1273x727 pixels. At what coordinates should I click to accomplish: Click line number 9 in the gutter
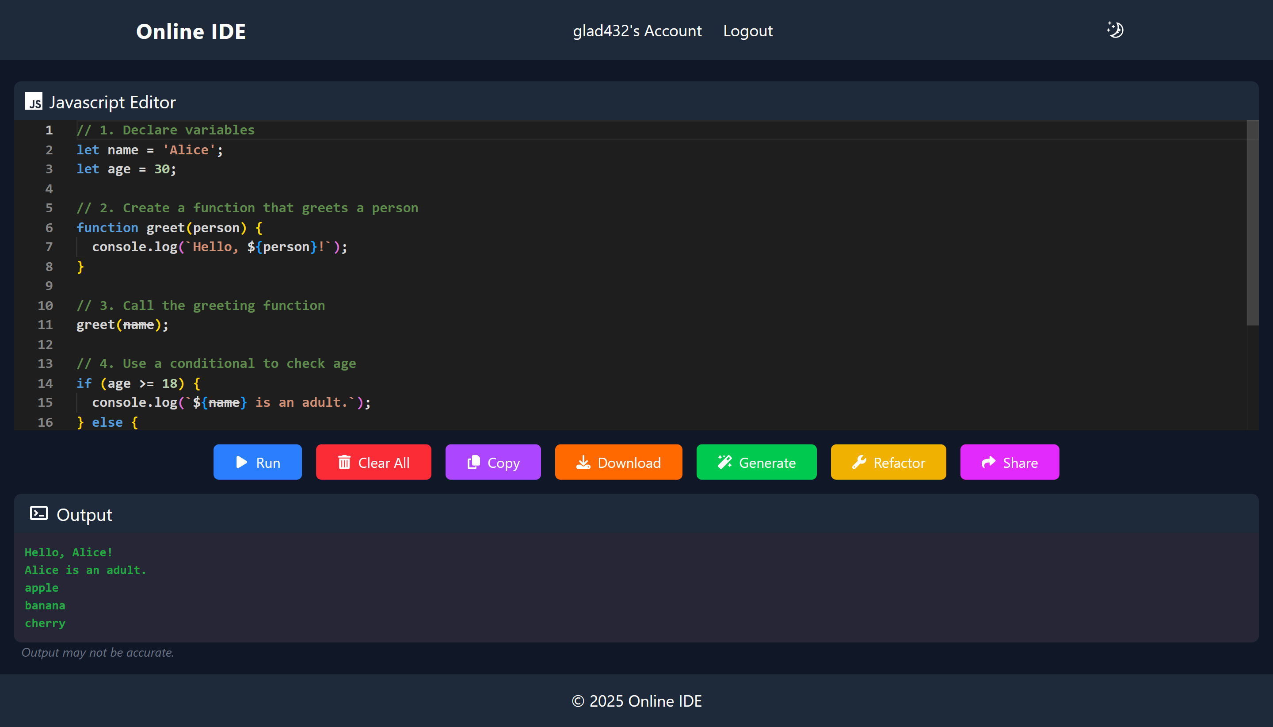49,286
